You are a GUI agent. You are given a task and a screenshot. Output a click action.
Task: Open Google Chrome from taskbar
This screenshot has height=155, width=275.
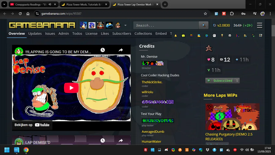(x=26, y=150)
